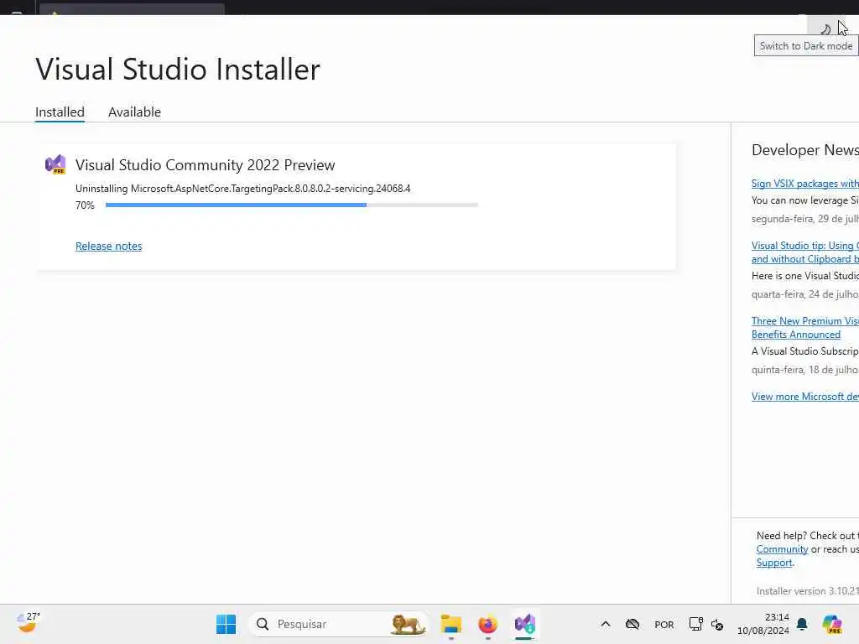The height and width of the screenshot is (644, 859).
Task: Open the Support link
Action: (x=774, y=563)
